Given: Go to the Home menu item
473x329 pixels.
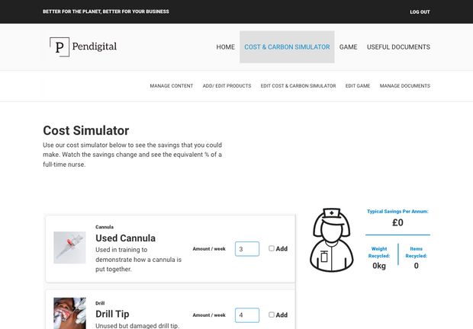Looking at the screenshot, I should tap(225, 47).
